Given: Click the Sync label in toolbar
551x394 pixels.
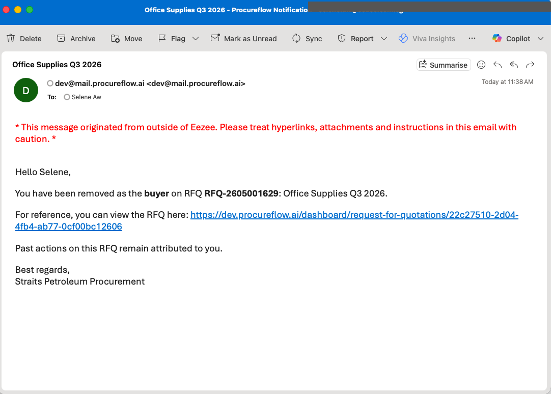Looking at the screenshot, I should tap(314, 39).
